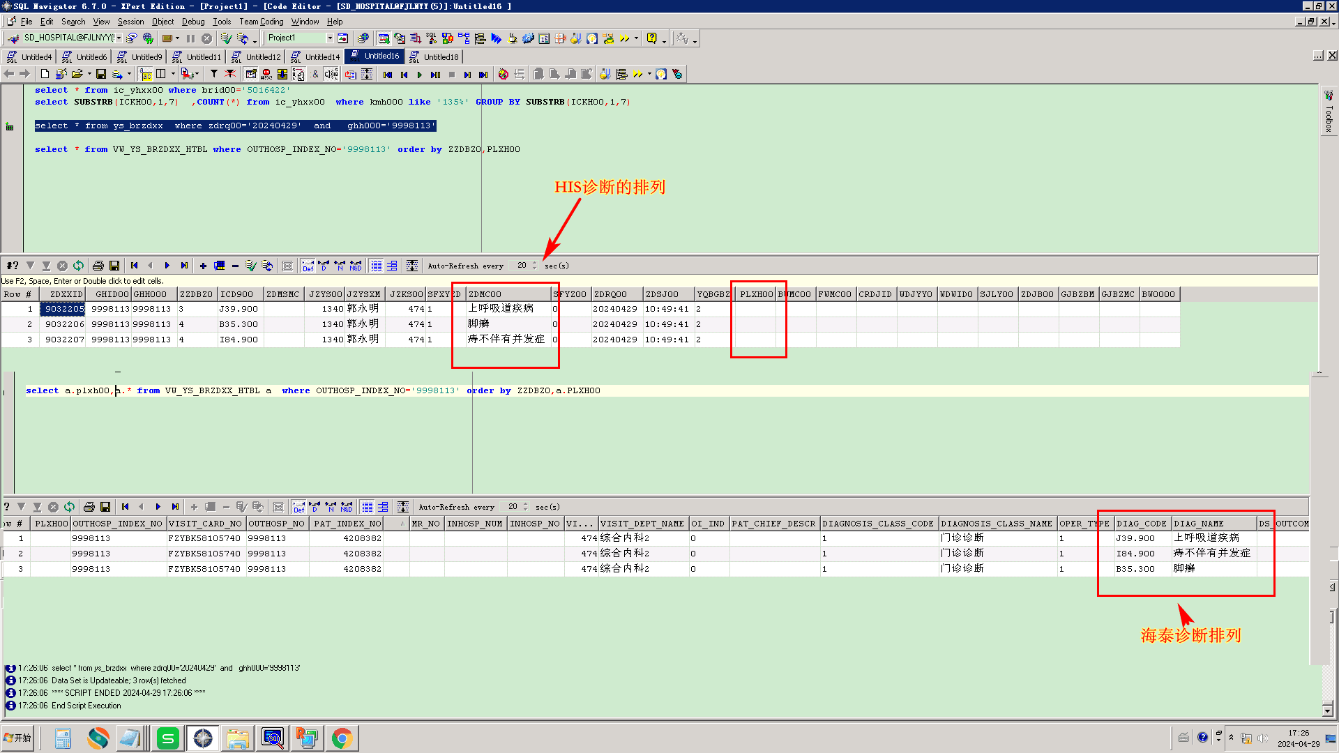Open dropdown arrow beside the open-file icon
Image resolution: width=1339 pixels, height=753 pixels.
(89, 75)
